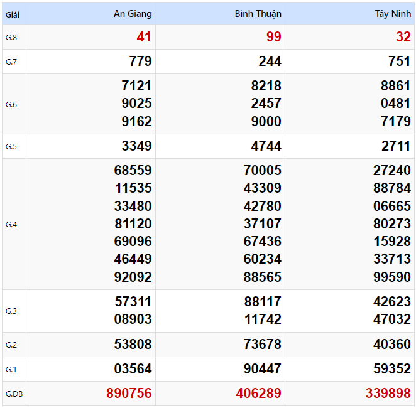Select Tây Ninh G.3 number 47032

tap(391, 319)
